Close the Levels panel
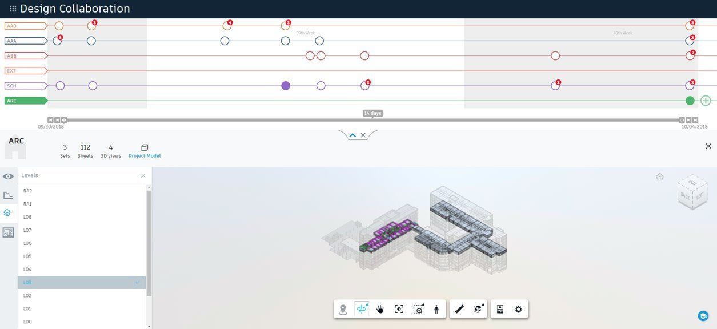Screen dimensions: 717x329 [143, 176]
